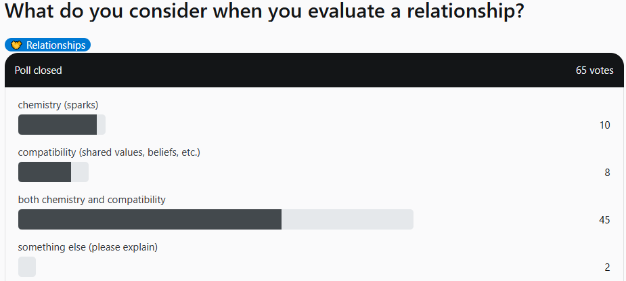
Task: Select "something else (please explain)" option label
Action: tap(87, 247)
